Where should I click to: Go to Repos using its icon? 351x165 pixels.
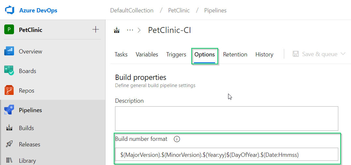[x=9, y=90]
